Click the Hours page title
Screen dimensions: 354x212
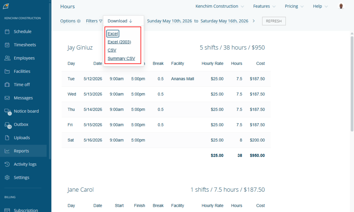pos(67,7)
